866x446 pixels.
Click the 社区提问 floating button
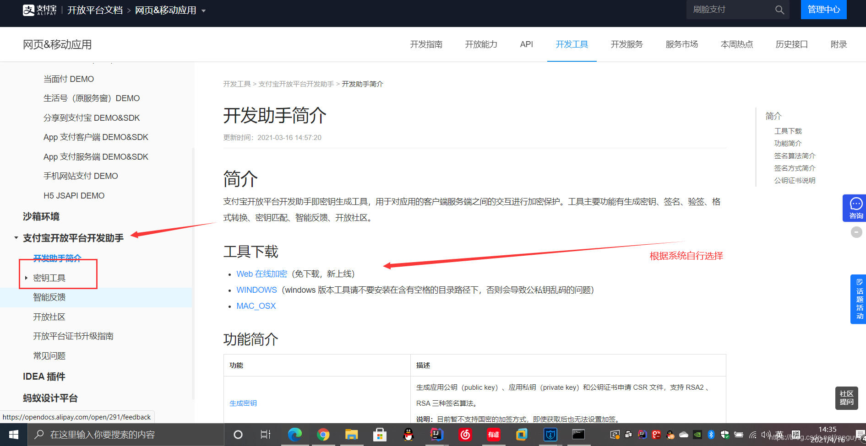click(846, 398)
